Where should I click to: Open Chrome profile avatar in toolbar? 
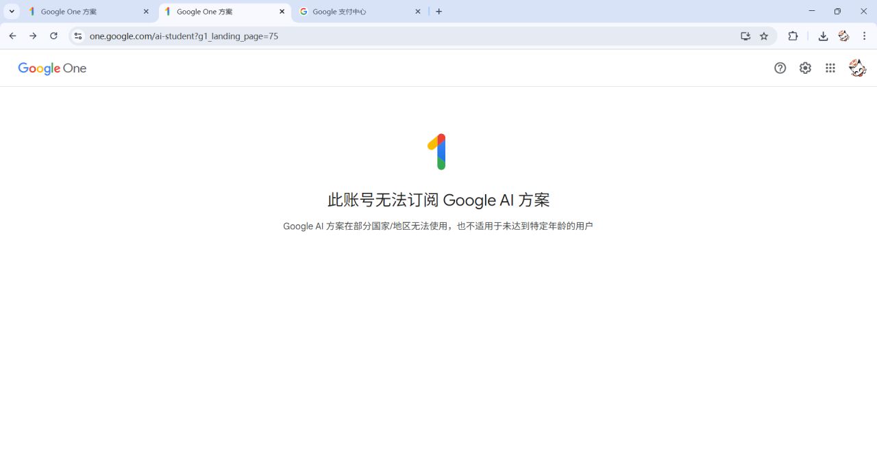tap(844, 36)
